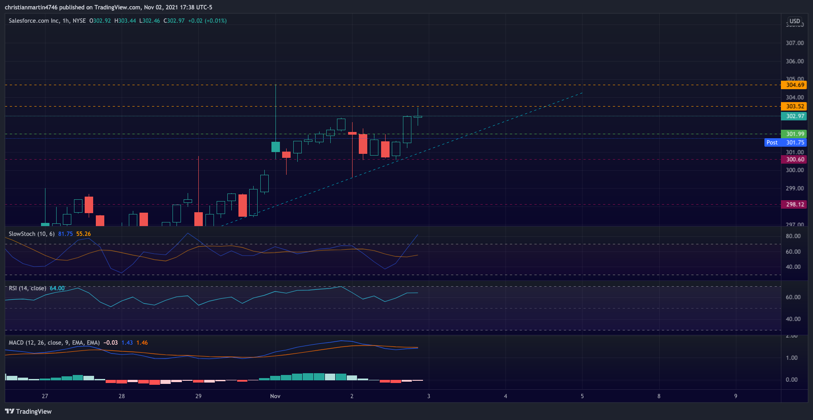Click the MACD signal value 1.46
813x420 pixels.
142,343
